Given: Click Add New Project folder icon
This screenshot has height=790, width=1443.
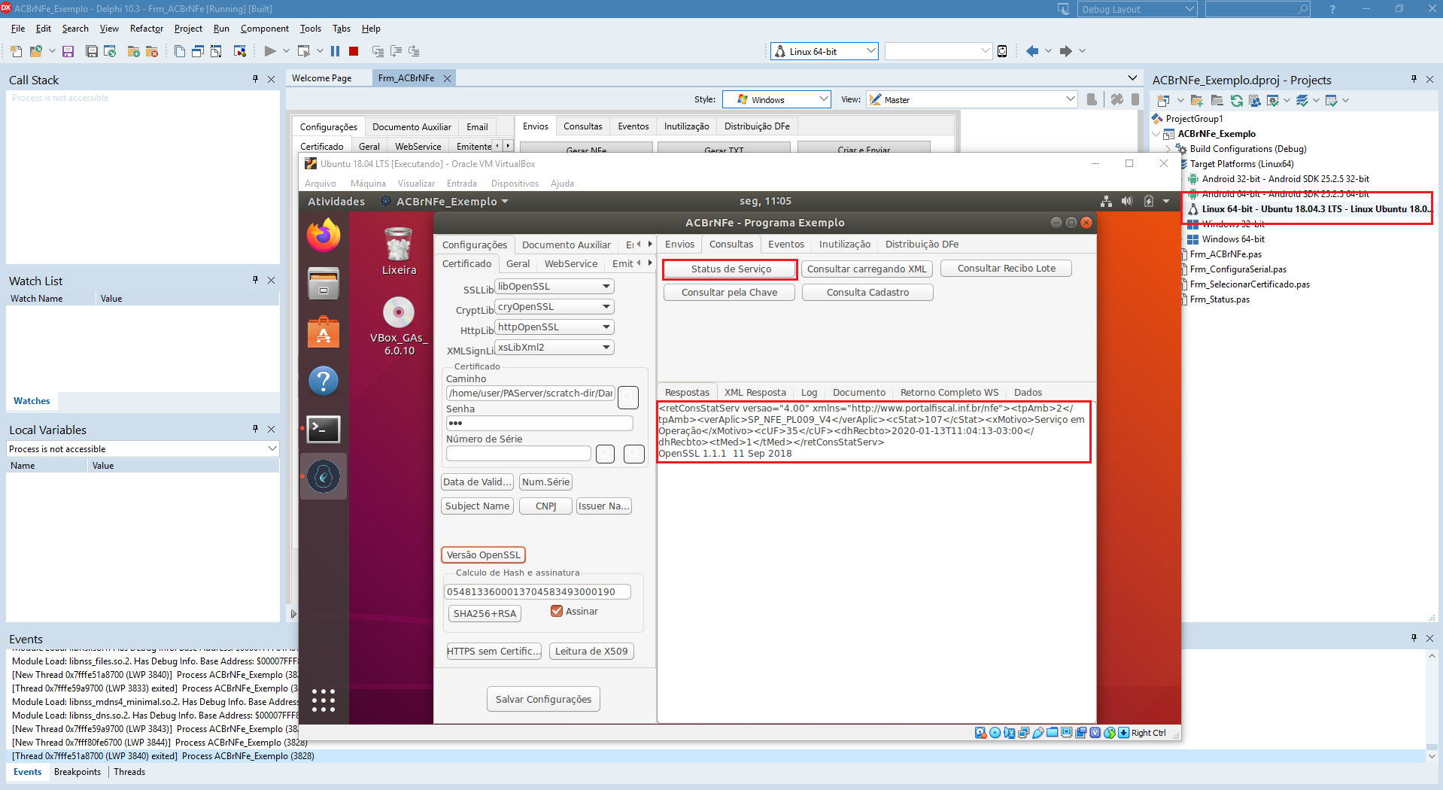Looking at the screenshot, I should pos(1197,100).
